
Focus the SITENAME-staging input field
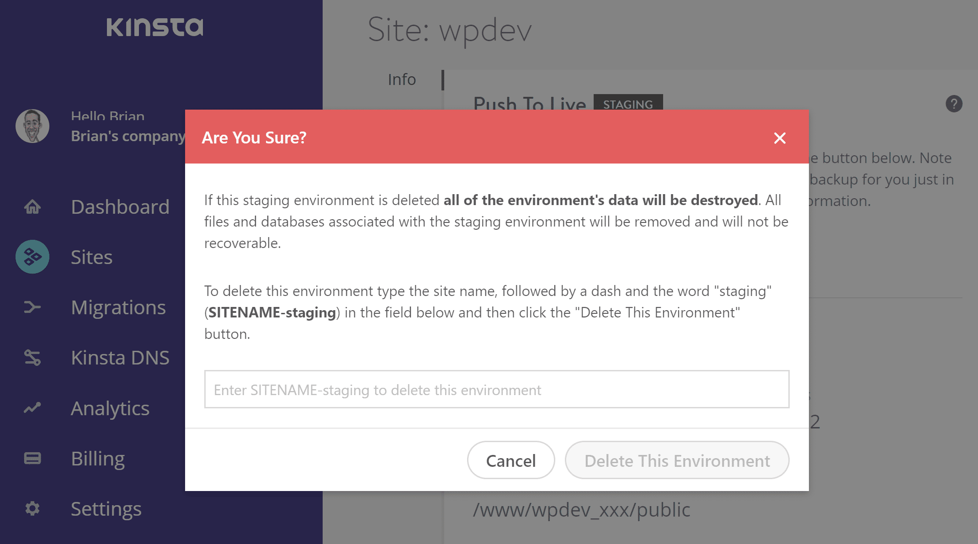(x=496, y=390)
